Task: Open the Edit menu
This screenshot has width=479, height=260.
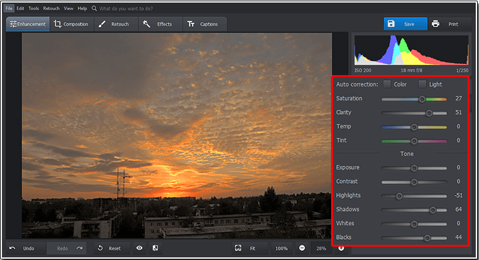Action: coord(20,8)
